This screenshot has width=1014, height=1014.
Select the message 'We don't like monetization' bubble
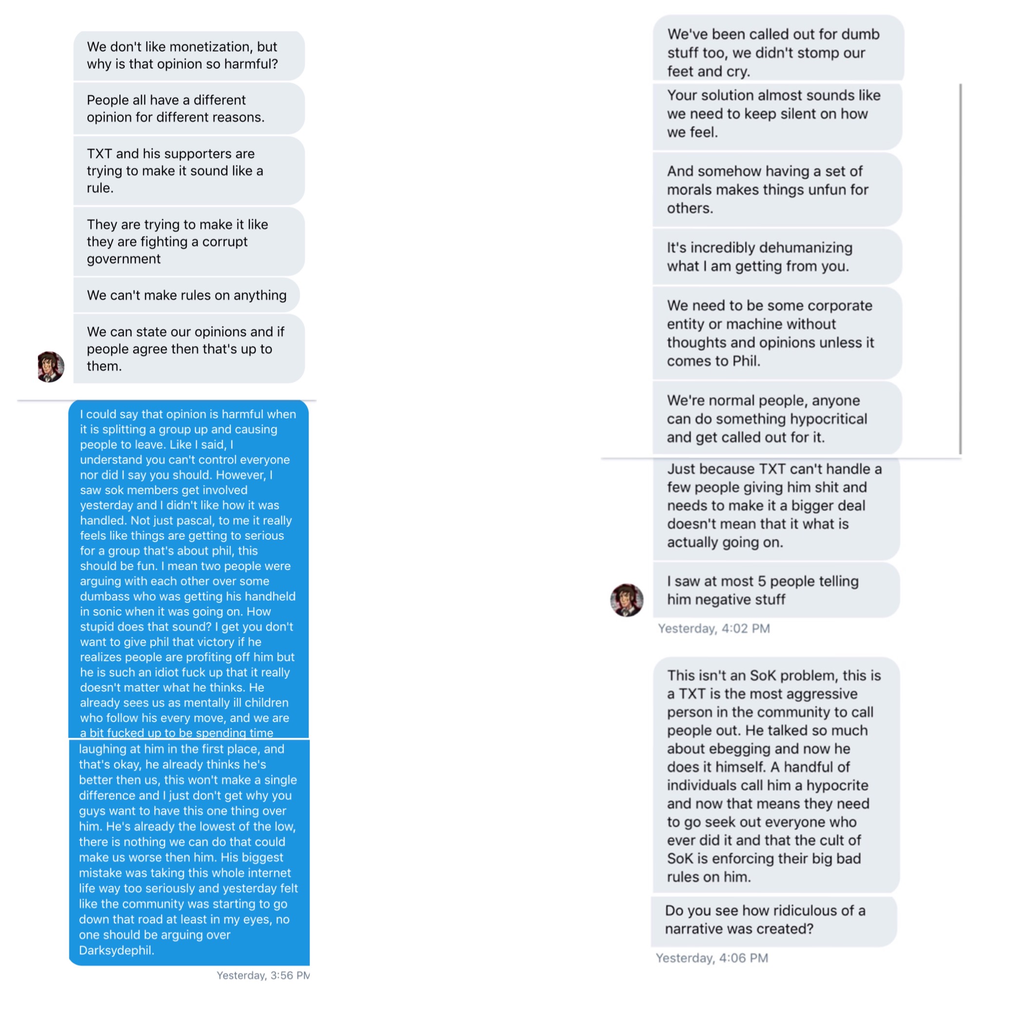[189, 56]
